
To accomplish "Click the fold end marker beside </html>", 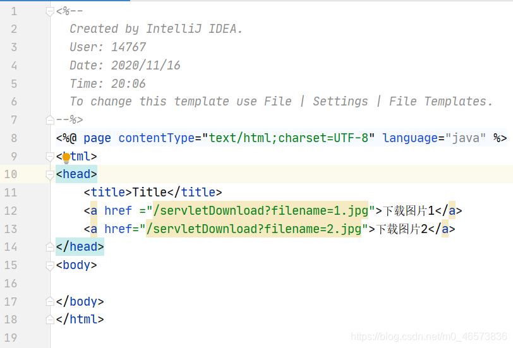I will [50, 319].
